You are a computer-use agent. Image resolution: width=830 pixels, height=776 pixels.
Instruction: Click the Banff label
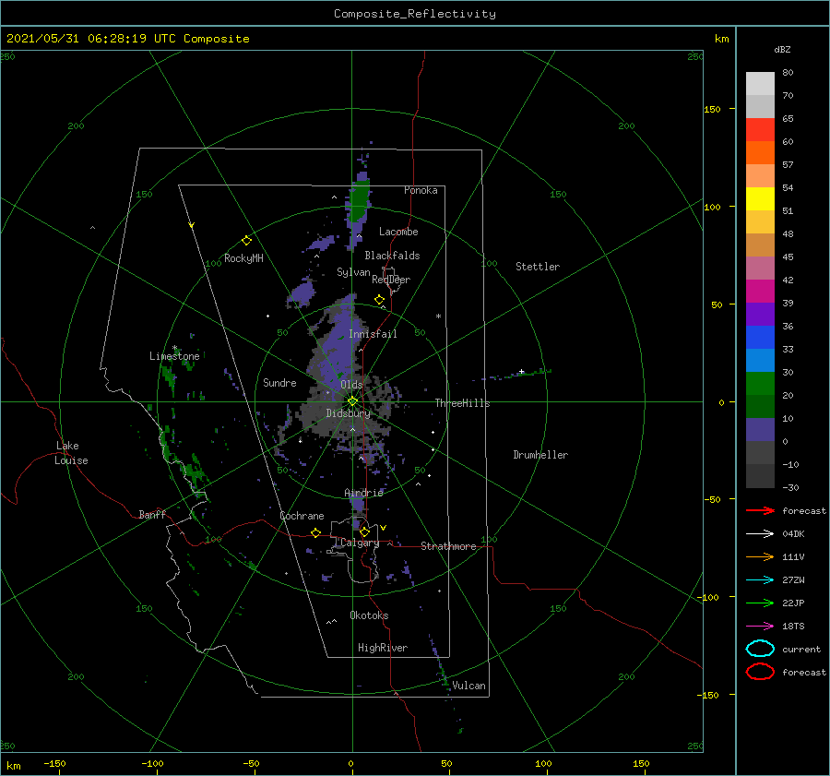click(x=152, y=514)
